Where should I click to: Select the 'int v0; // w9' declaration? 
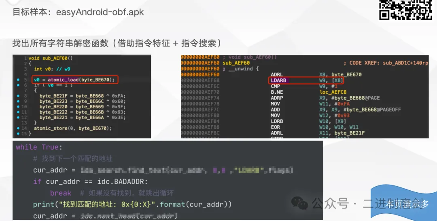click(52, 69)
